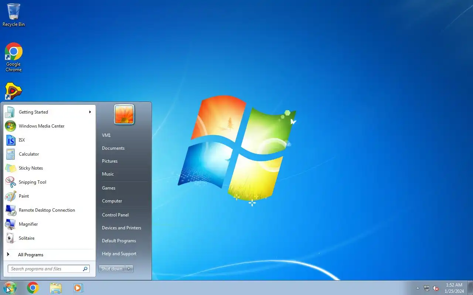Open the Remote Desktop Connection icon
Viewport: 473px width, 295px height.
[x=10, y=210]
